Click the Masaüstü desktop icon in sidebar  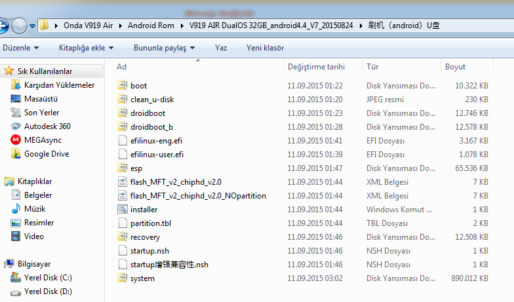click(16, 98)
